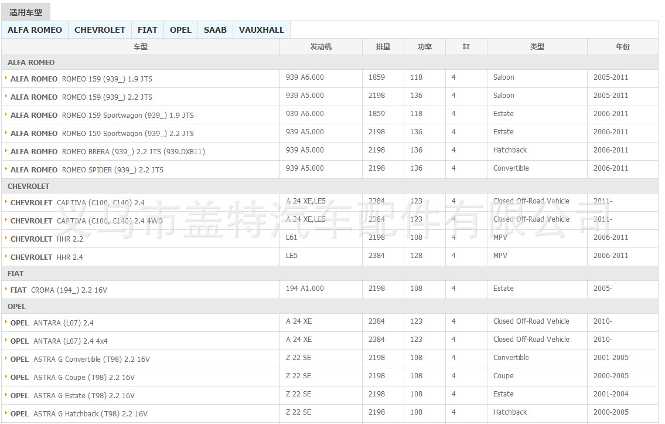
Task: Switch to the OPEL brand tab
Action: [x=180, y=30]
